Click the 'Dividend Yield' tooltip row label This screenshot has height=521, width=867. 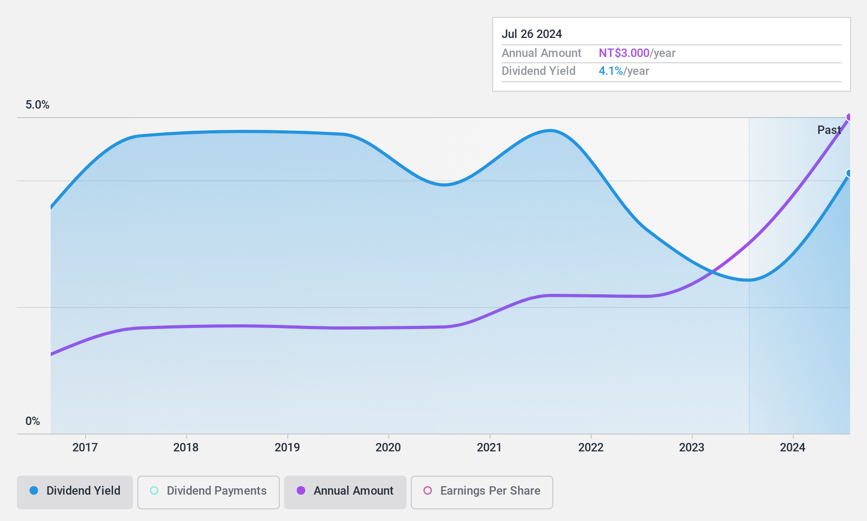539,71
